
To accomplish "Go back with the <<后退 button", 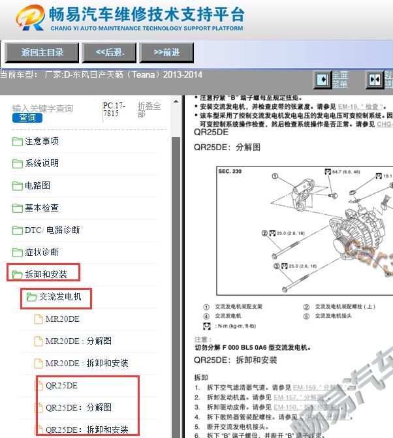I will [109, 52].
